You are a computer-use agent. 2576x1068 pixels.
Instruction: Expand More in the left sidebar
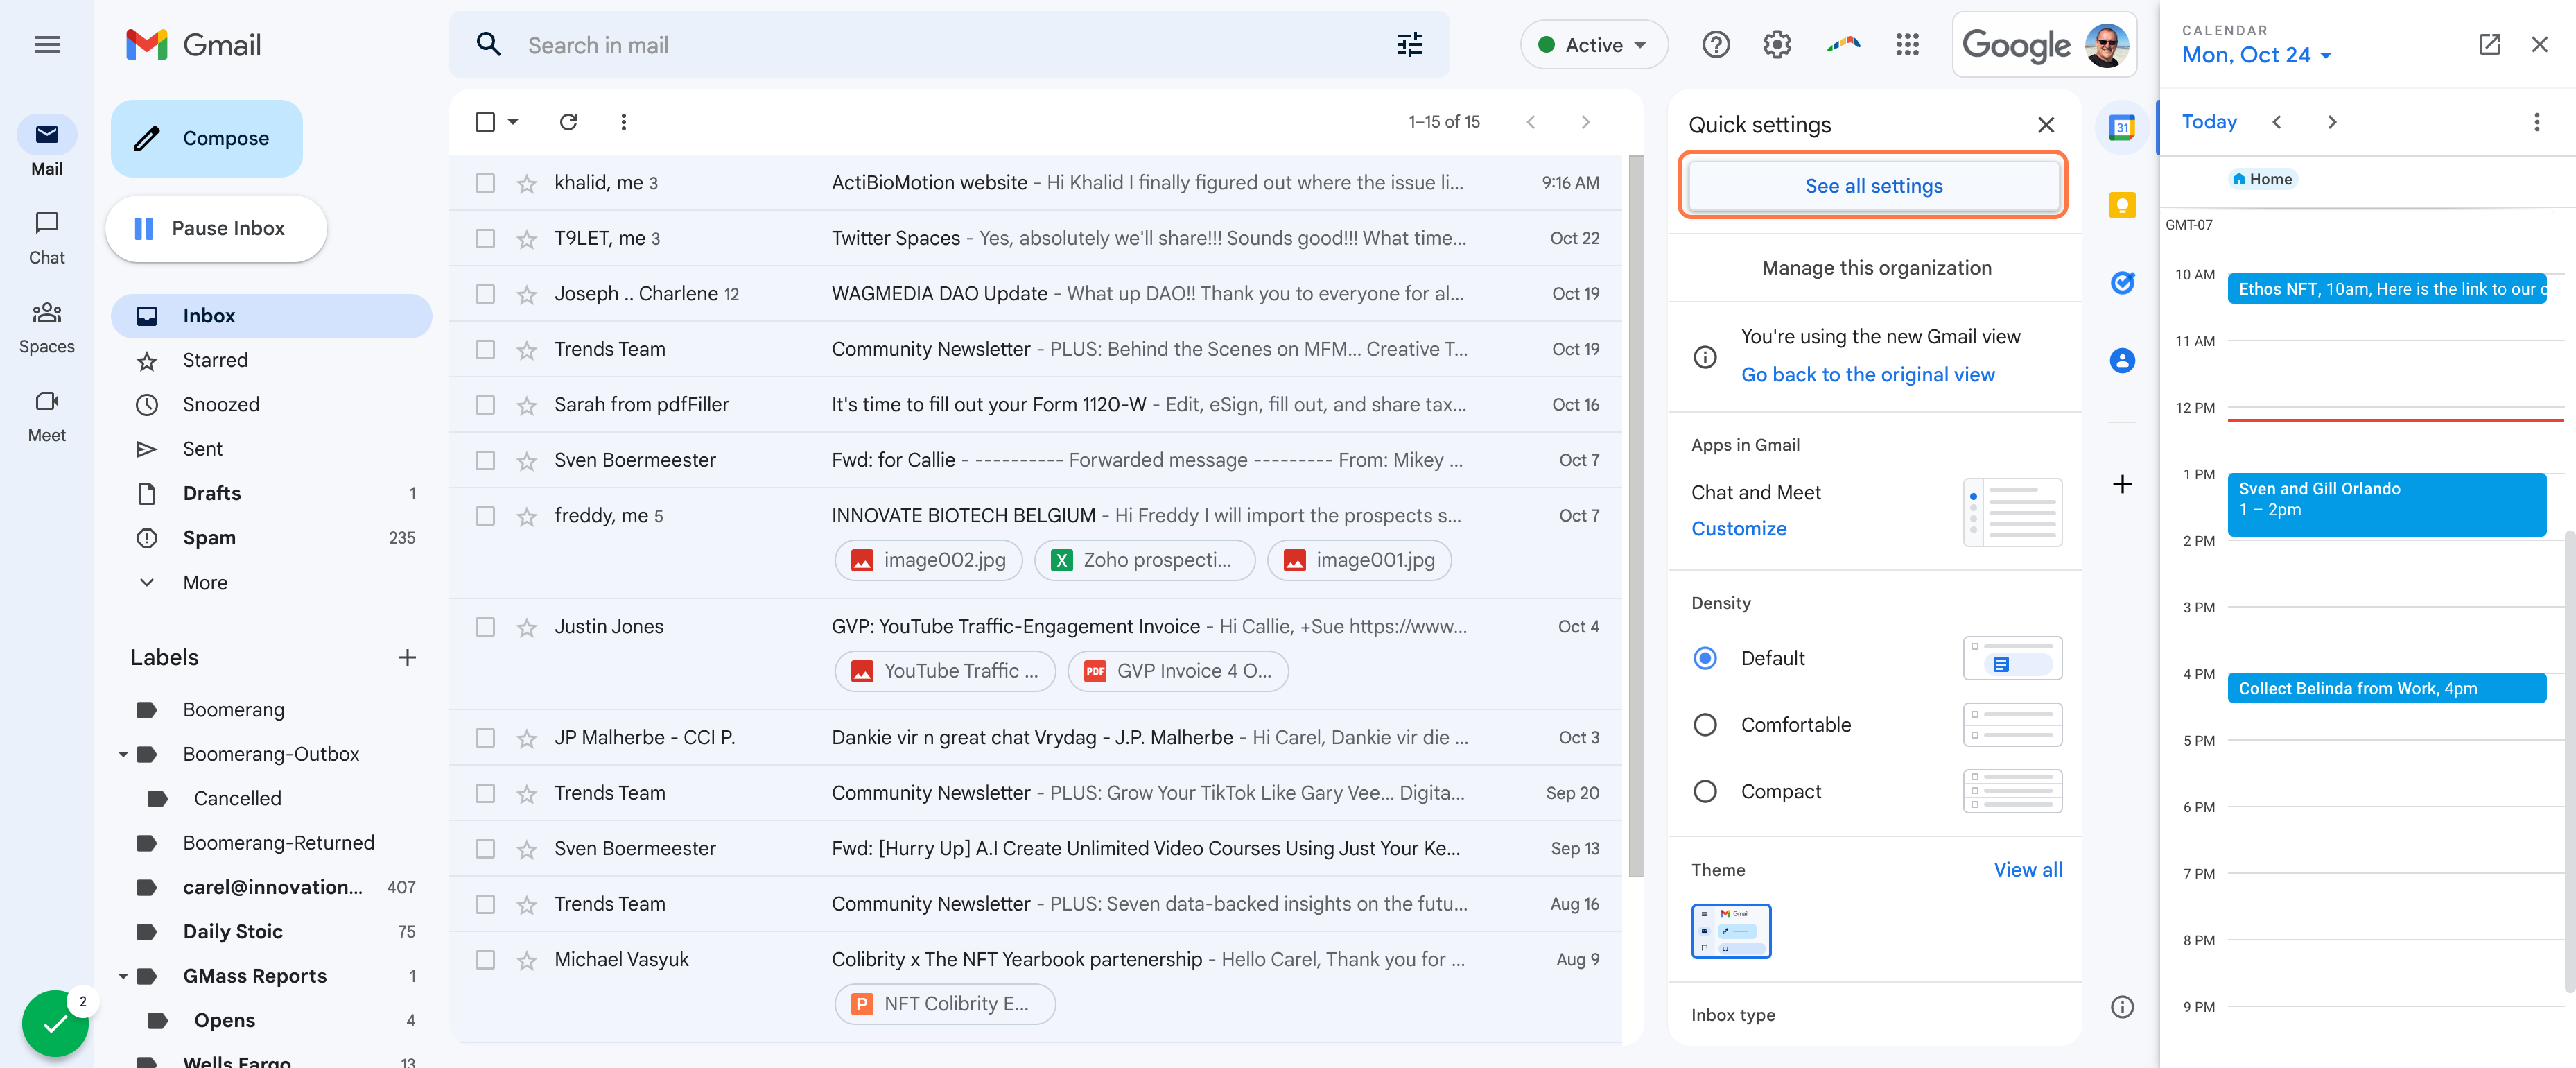pyautogui.click(x=204, y=582)
